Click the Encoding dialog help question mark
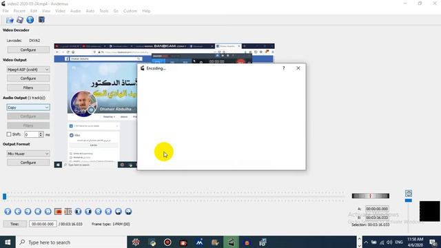This screenshot has height=248, width=441. coord(283,68)
